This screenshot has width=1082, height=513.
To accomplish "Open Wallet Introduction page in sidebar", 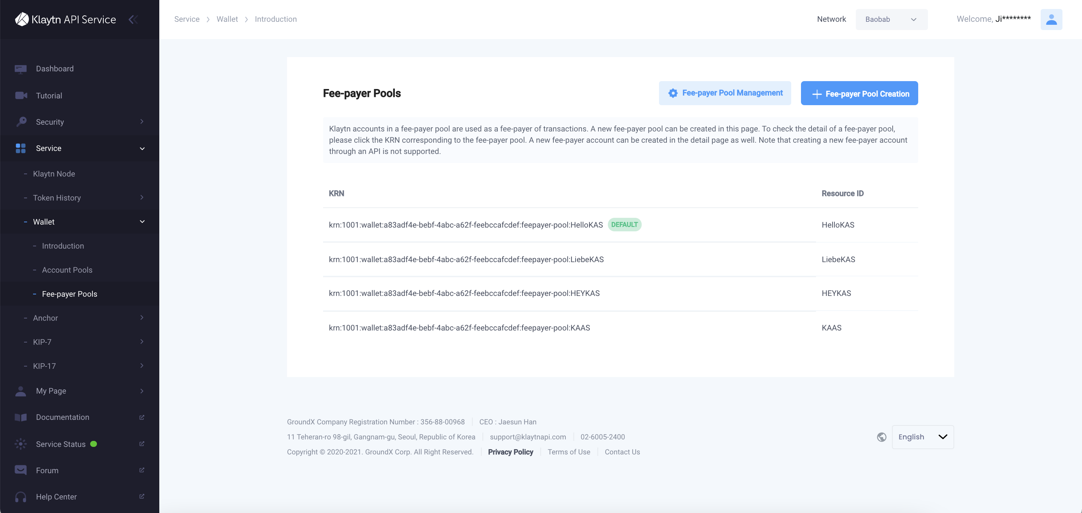I will tap(63, 246).
